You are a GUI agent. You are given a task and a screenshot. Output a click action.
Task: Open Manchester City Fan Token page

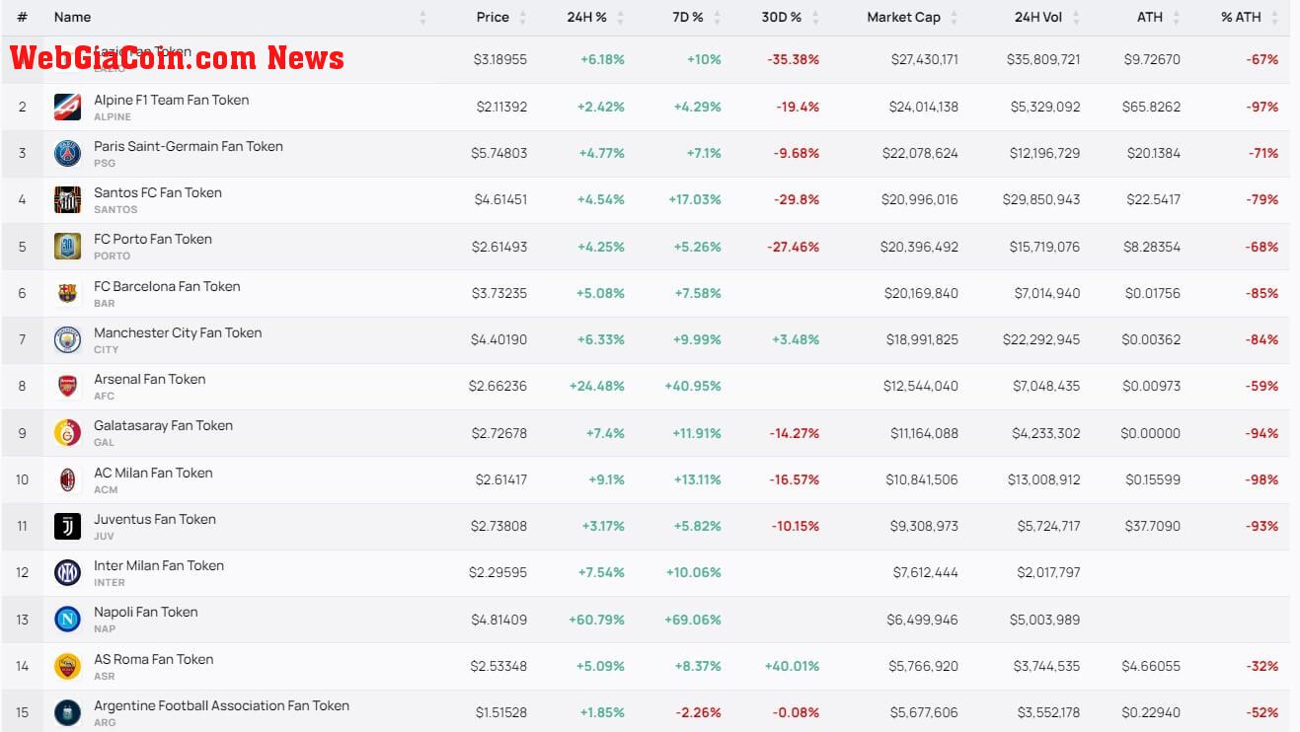pos(178,332)
